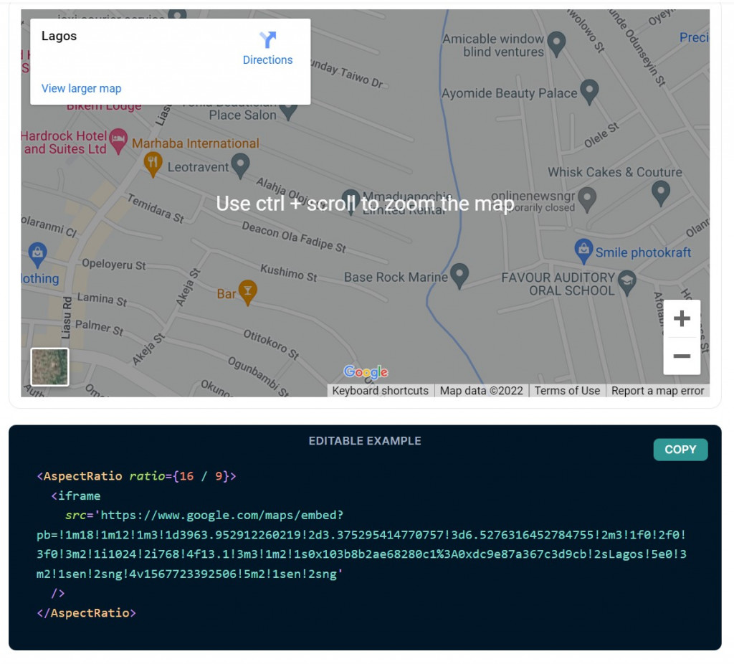The height and width of the screenshot is (664, 734).
Task: Zoom in with the plus button
Action: point(682,318)
